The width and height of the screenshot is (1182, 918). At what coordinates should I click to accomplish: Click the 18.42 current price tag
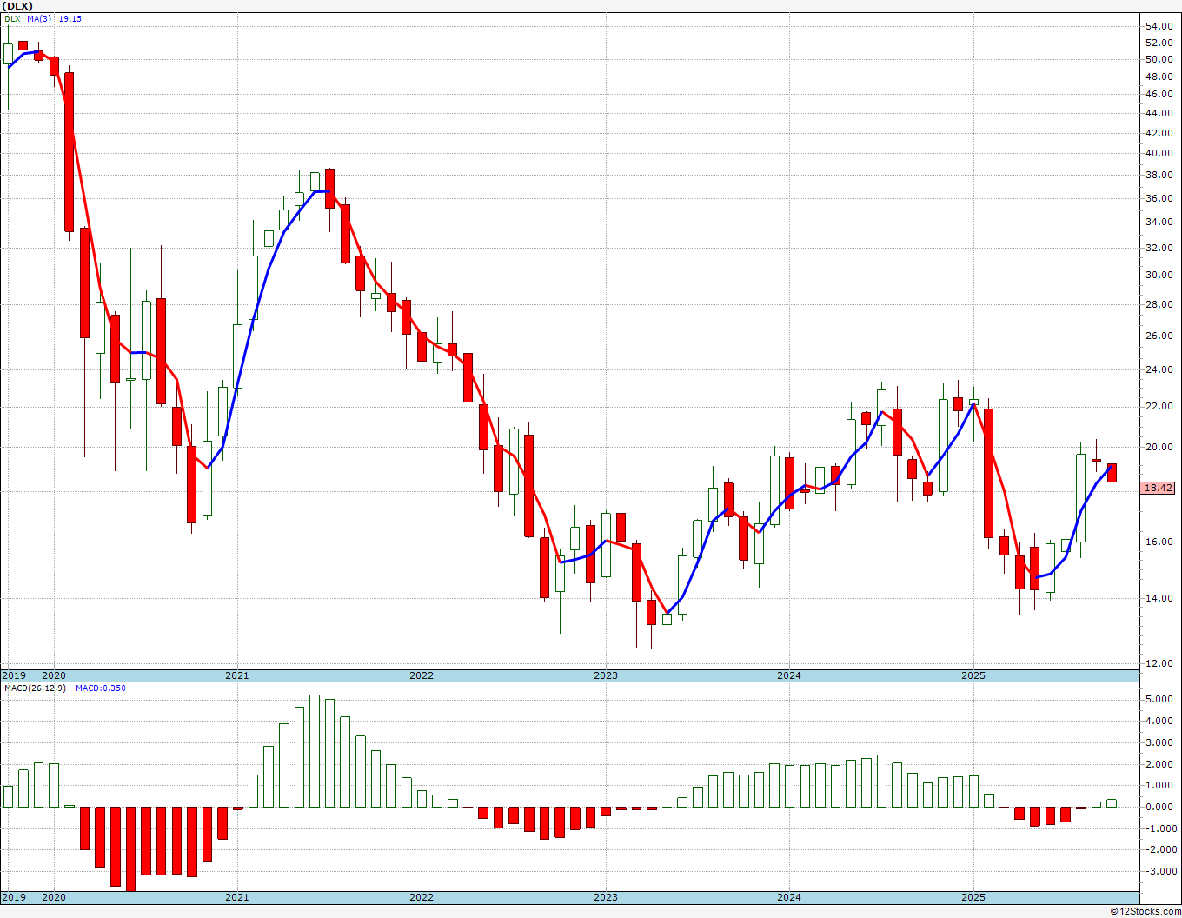click(x=1159, y=489)
